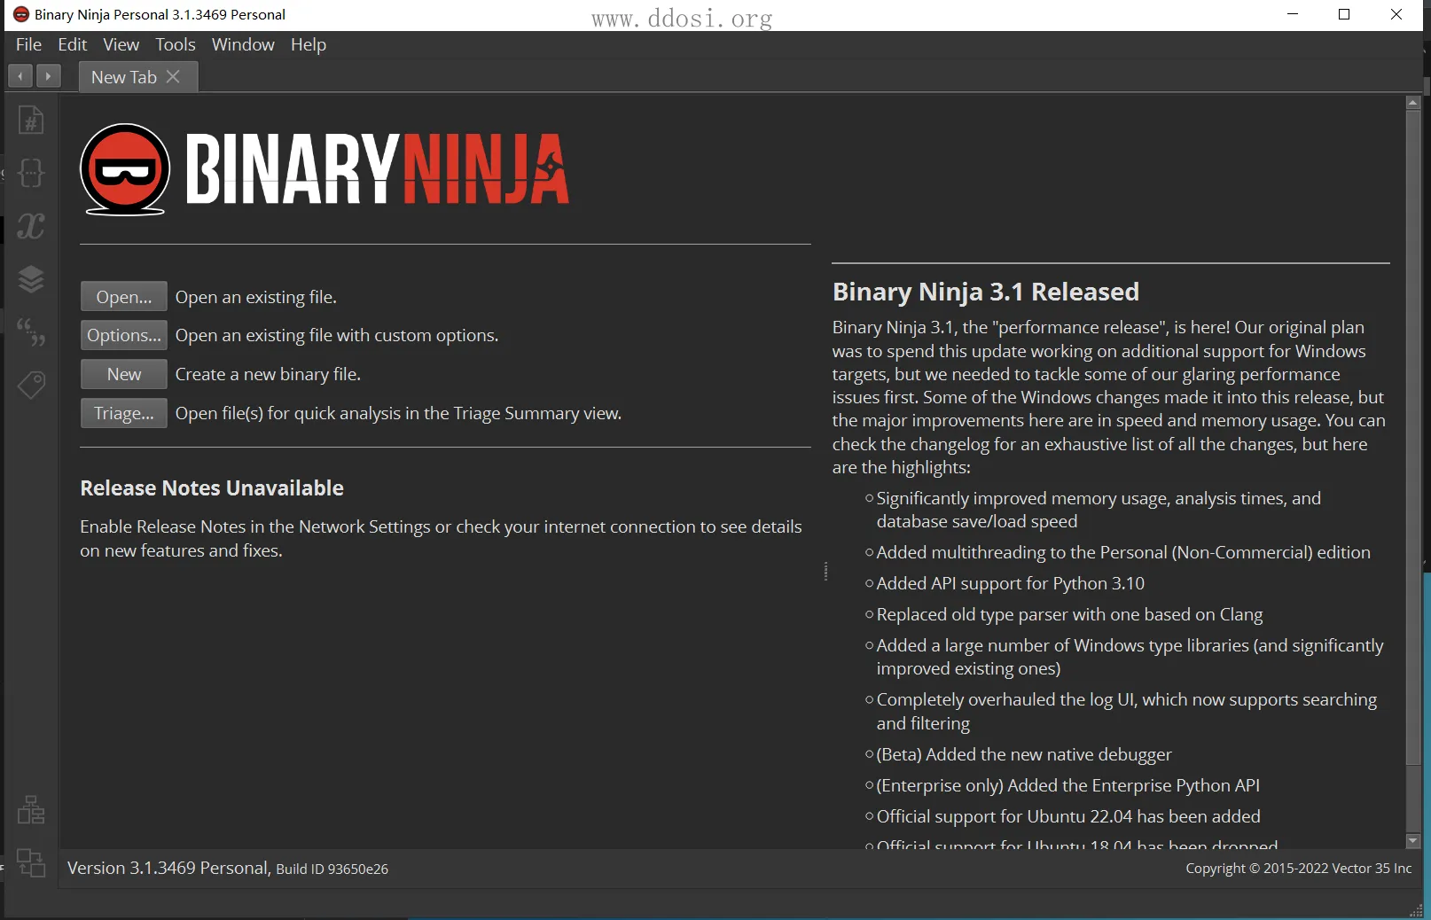Click '(Beta) Added the new native debugger' bullet
The height and width of the screenshot is (920, 1431).
tap(1024, 754)
